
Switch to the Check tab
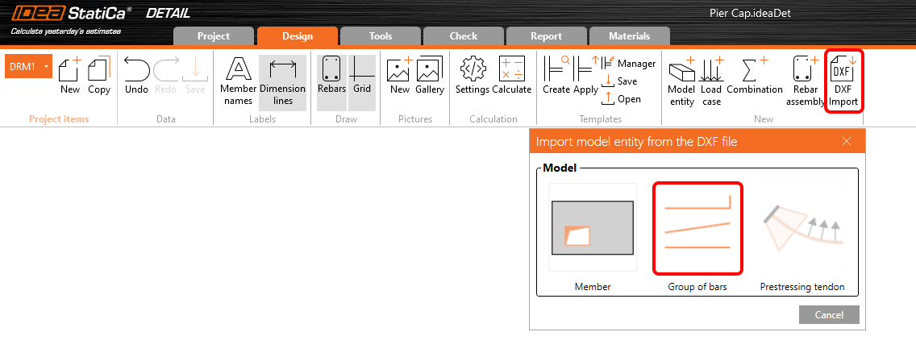pyautogui.click(x=463, y=36)
